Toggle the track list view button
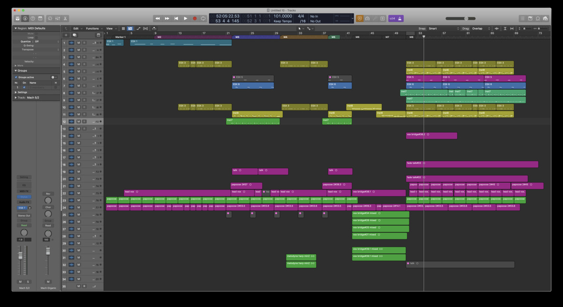Viewport: 563px width, 307px height. (130, 29)
